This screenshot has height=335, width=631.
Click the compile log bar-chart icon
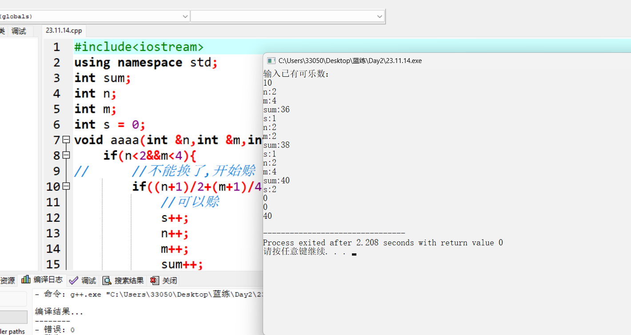point(26,280)
